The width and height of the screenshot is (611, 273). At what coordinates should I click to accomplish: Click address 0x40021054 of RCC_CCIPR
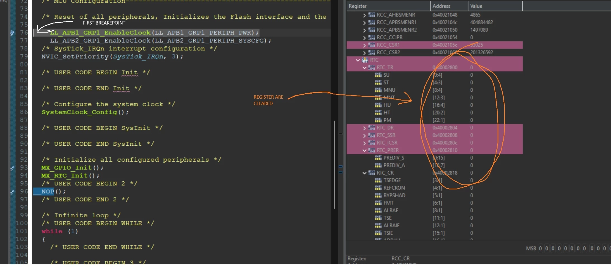coord(445,37)
